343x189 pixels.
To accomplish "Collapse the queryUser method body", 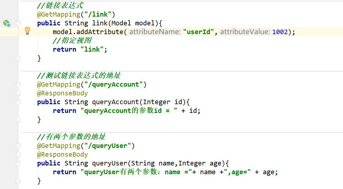I will (18, 163).
